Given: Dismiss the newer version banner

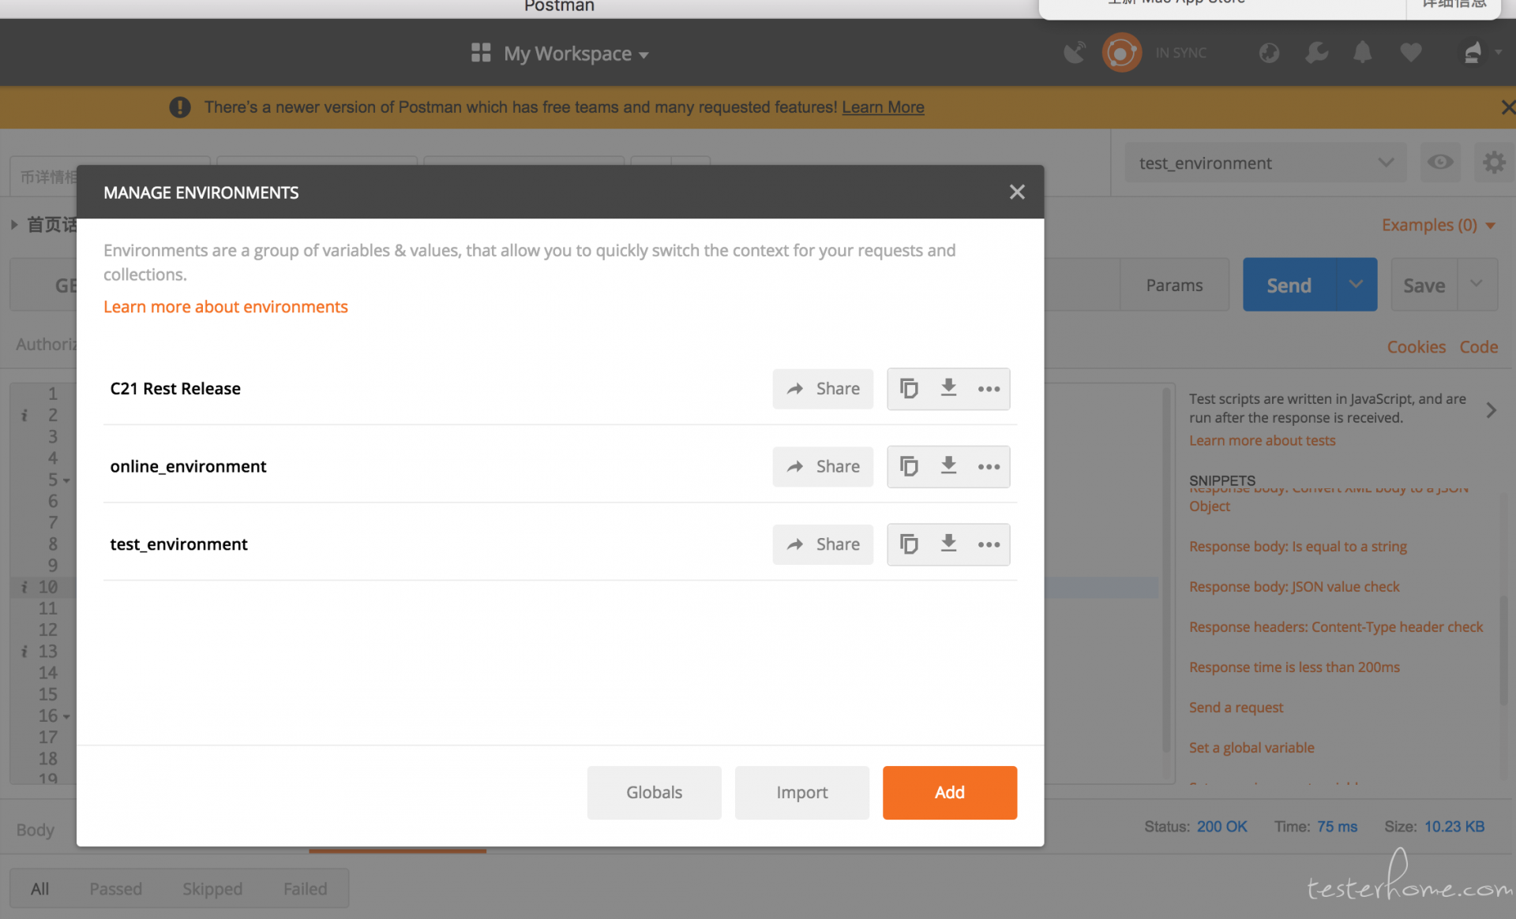Looking at the screenshot, I should click(1507, 107).
